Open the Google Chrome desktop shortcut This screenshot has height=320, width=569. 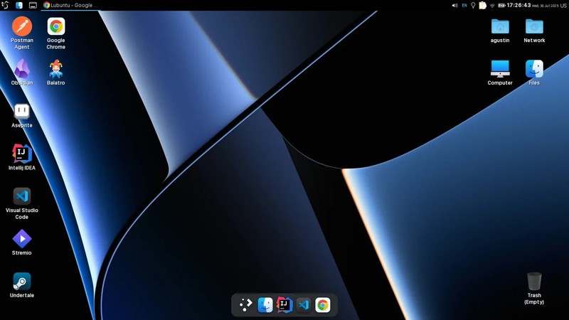pos(56,33)
